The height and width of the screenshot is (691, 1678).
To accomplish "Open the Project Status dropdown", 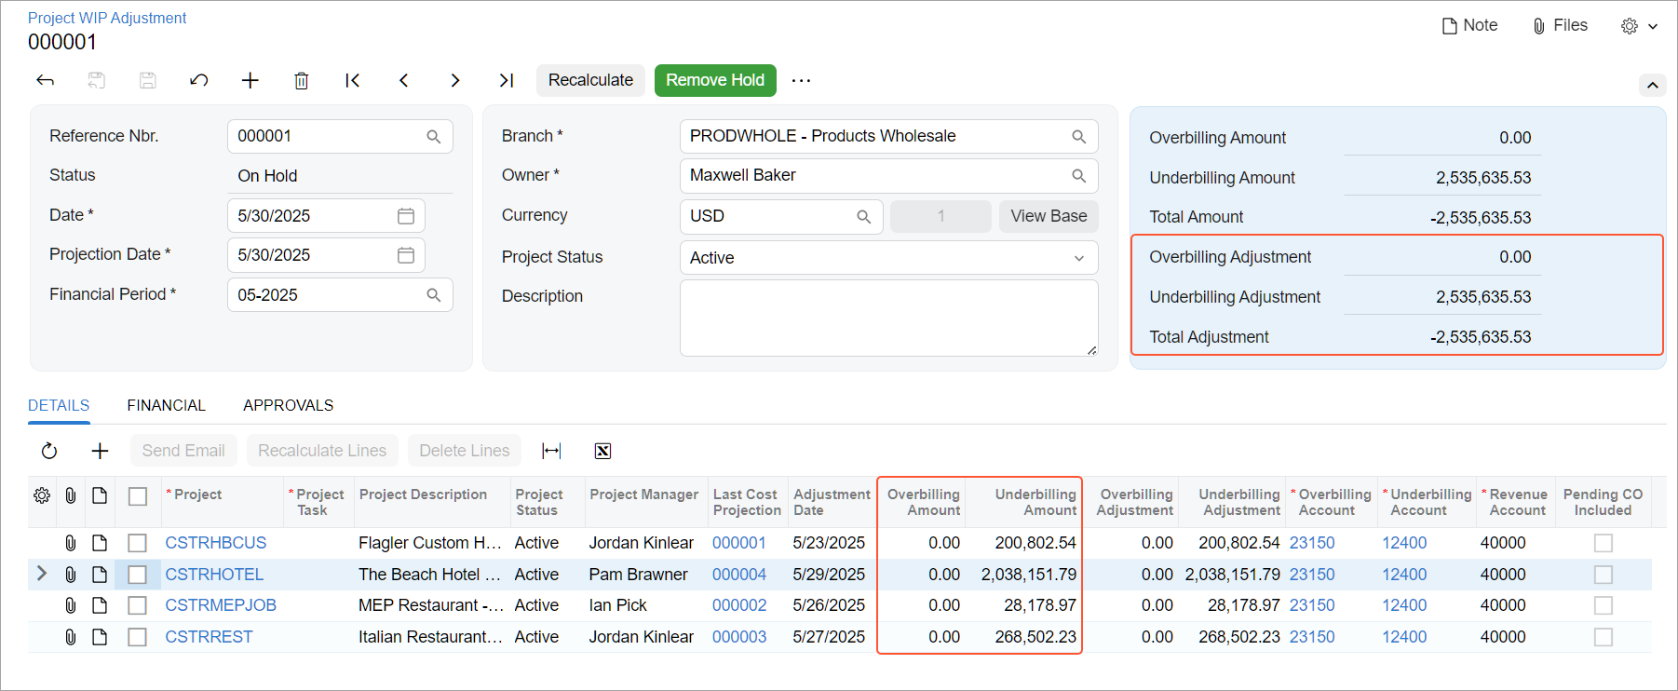I will coord(1078,258).
